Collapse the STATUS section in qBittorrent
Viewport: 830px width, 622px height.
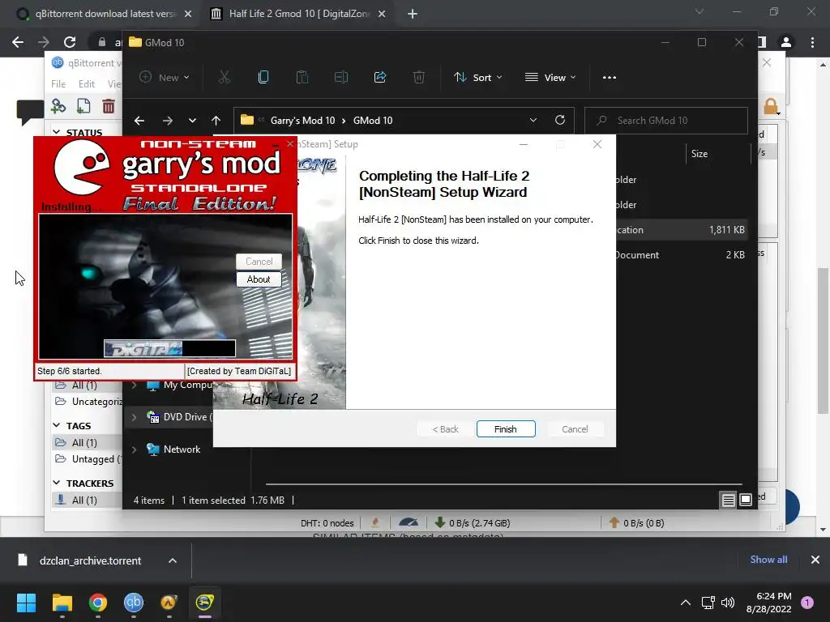point(57,132)
